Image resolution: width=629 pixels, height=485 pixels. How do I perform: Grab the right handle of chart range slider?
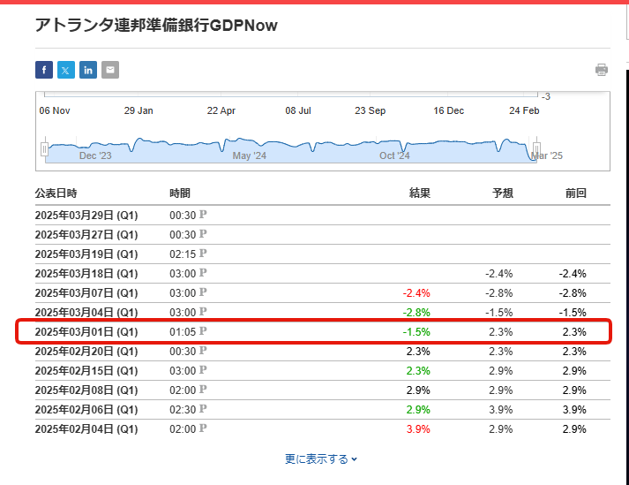pyautogui.click(x=536, y=149)
